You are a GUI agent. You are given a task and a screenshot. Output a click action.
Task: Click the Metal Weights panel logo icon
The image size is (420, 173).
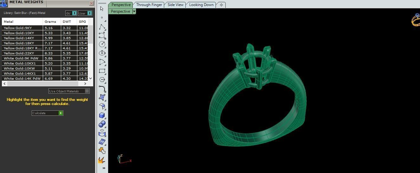4,3
